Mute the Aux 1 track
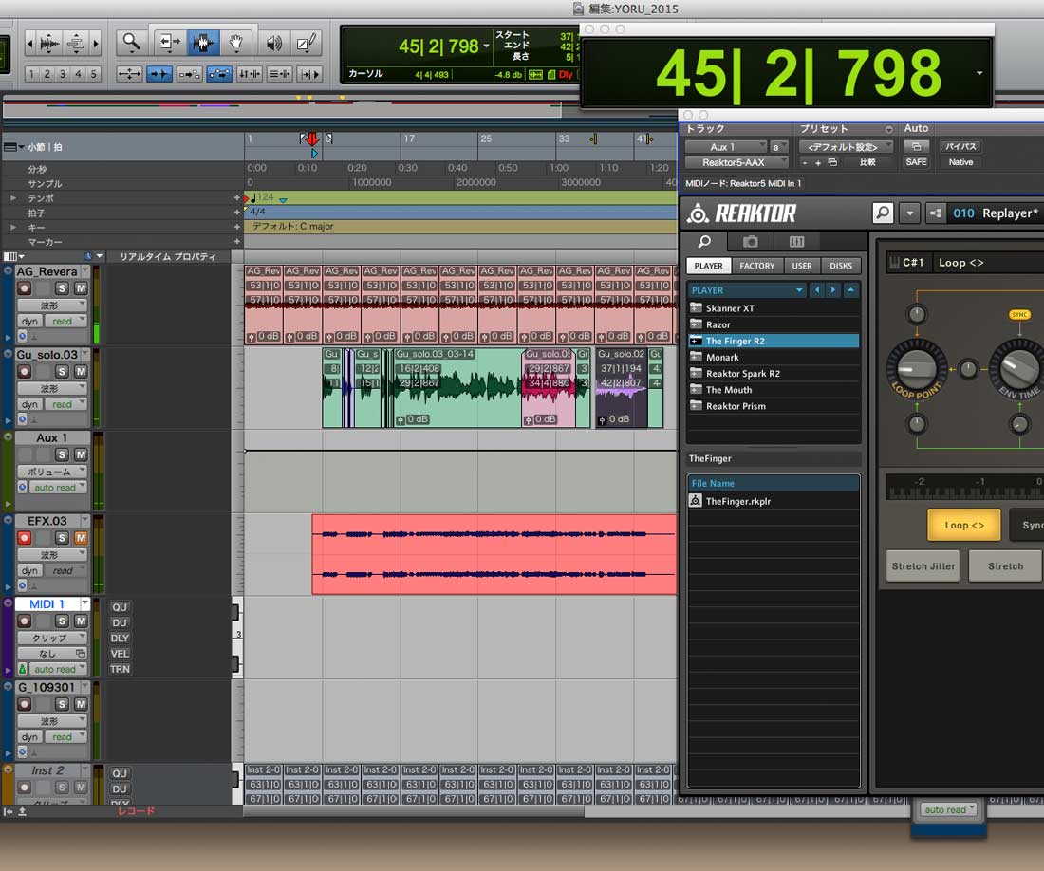 click(x=81, y=454)
